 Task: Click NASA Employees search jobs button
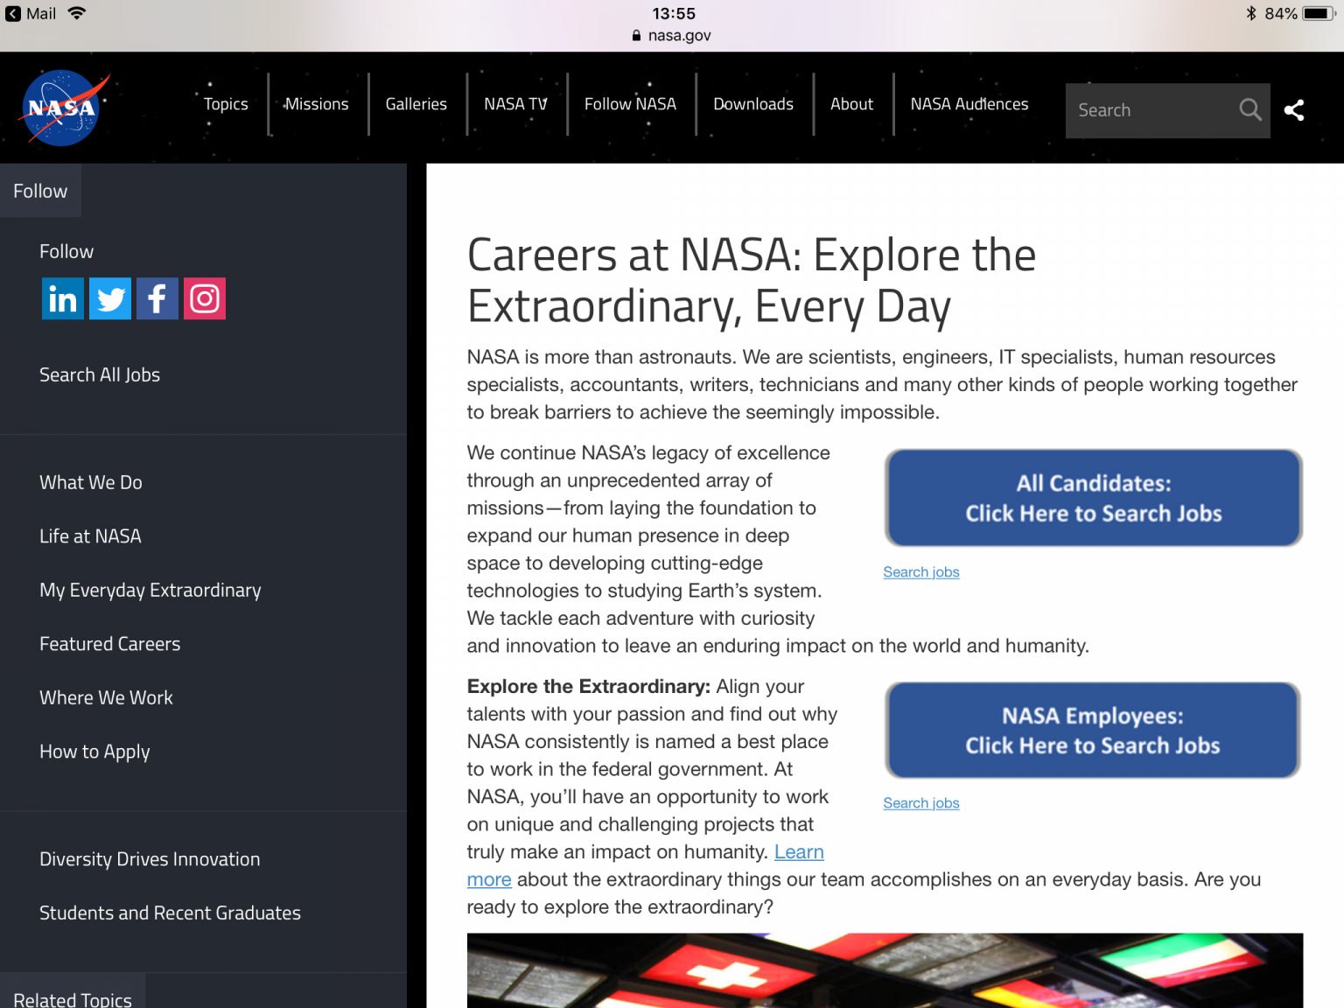coord(1093,731)
